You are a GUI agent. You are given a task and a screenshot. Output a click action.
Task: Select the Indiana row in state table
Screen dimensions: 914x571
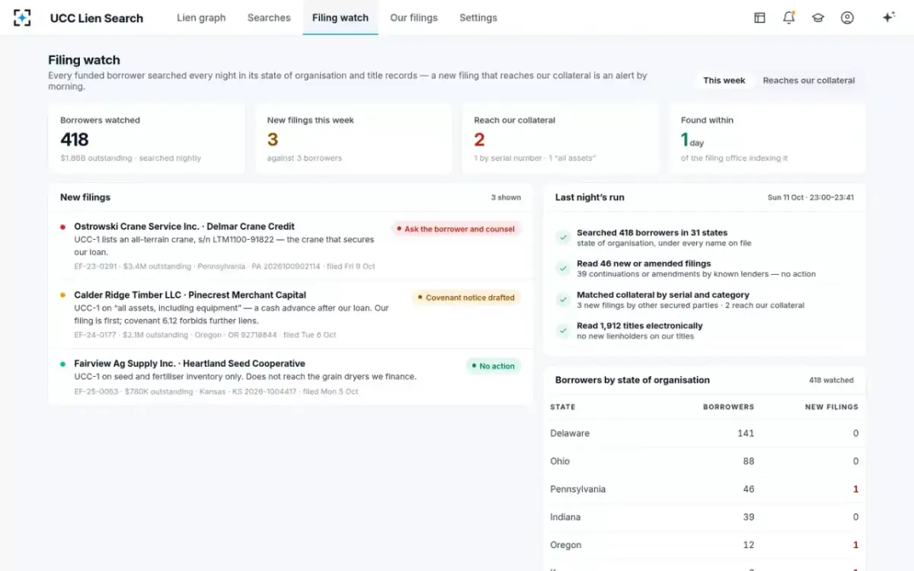(x=705, y=517)
